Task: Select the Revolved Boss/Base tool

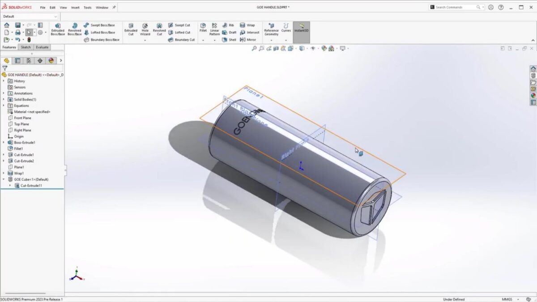Action: pyautogui.click(x=74, y=29)
